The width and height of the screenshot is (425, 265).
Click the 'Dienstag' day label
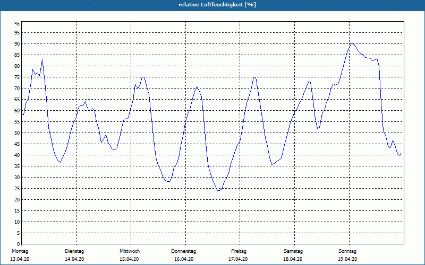(74, 251)
